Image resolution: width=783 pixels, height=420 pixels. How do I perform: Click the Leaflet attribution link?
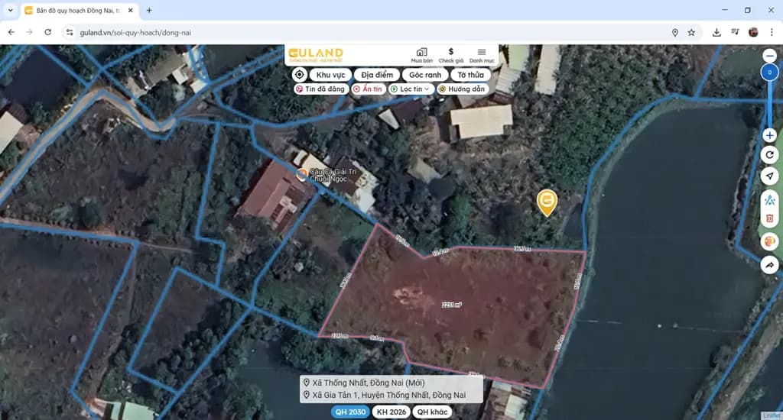[772, 416]
